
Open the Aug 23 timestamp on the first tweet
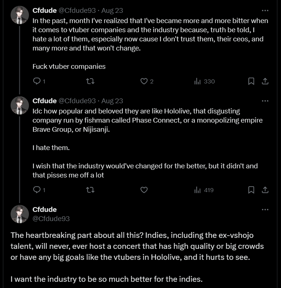click(x=112, y=11)
